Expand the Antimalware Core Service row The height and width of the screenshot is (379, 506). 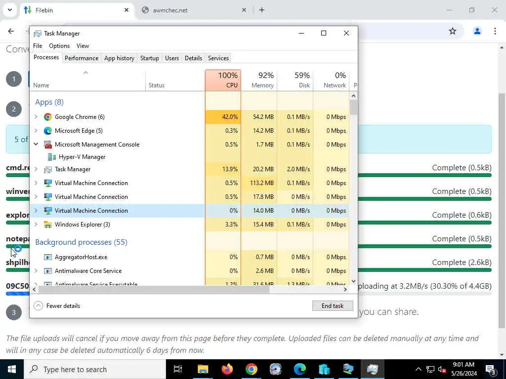click(x=36, y=271)
